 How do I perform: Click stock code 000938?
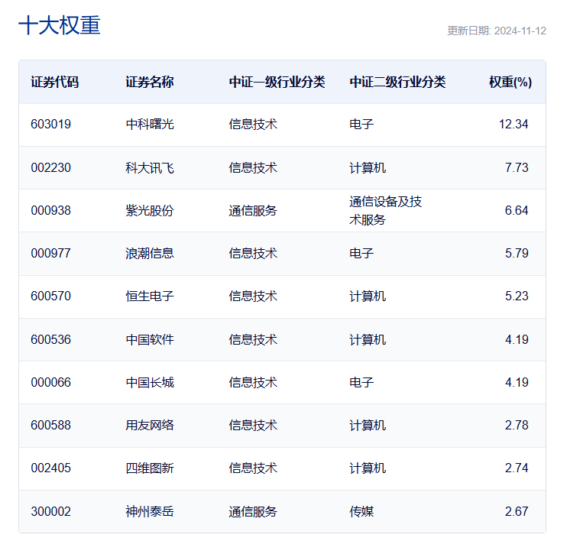click(51, 210)
